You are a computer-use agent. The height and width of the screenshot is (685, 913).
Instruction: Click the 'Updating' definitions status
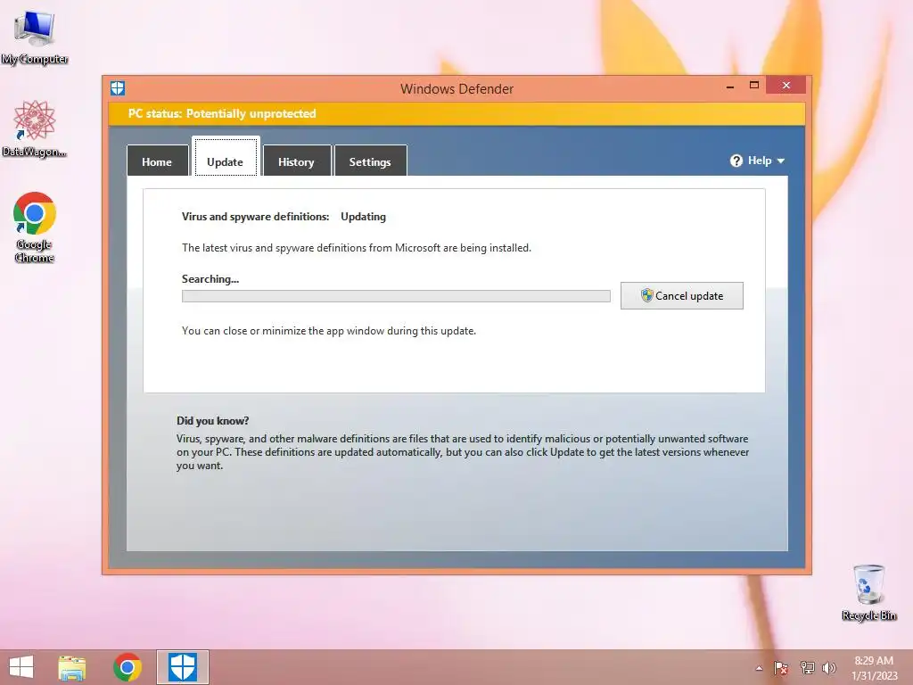364,217
